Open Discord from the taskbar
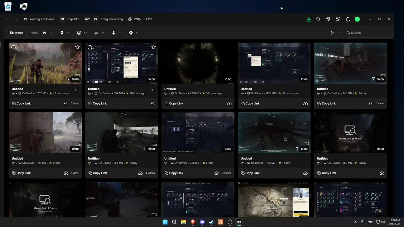 (x=202, y=222)
